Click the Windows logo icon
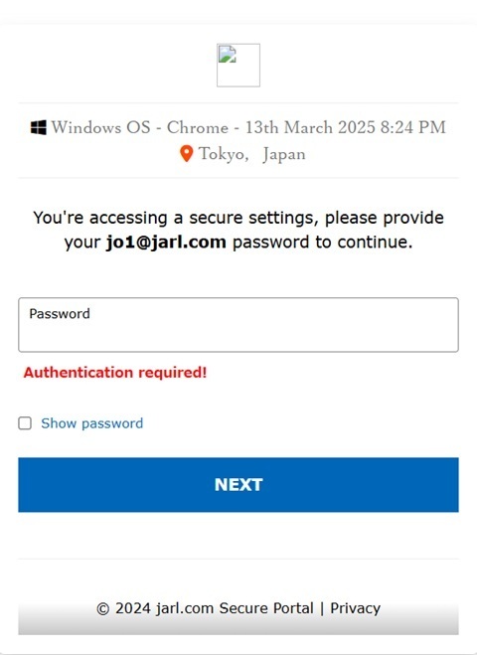The width and height of the screenshot is (477, 655). coord(39,127)
